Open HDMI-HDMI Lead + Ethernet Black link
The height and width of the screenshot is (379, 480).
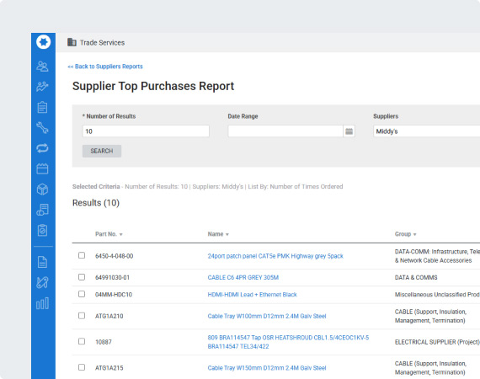click(x=253, y=295)
